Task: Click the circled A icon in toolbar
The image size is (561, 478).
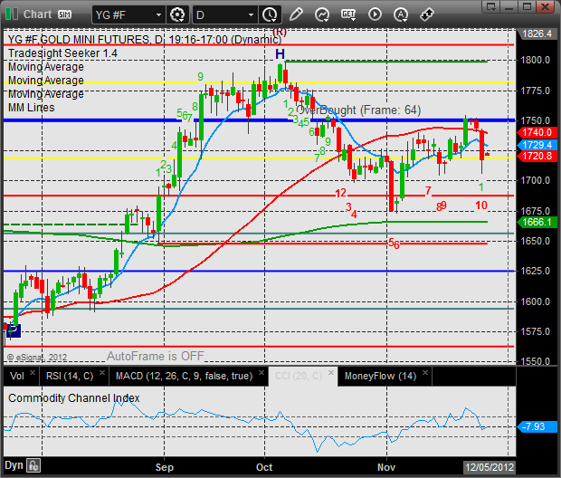Action: (401, 14)
